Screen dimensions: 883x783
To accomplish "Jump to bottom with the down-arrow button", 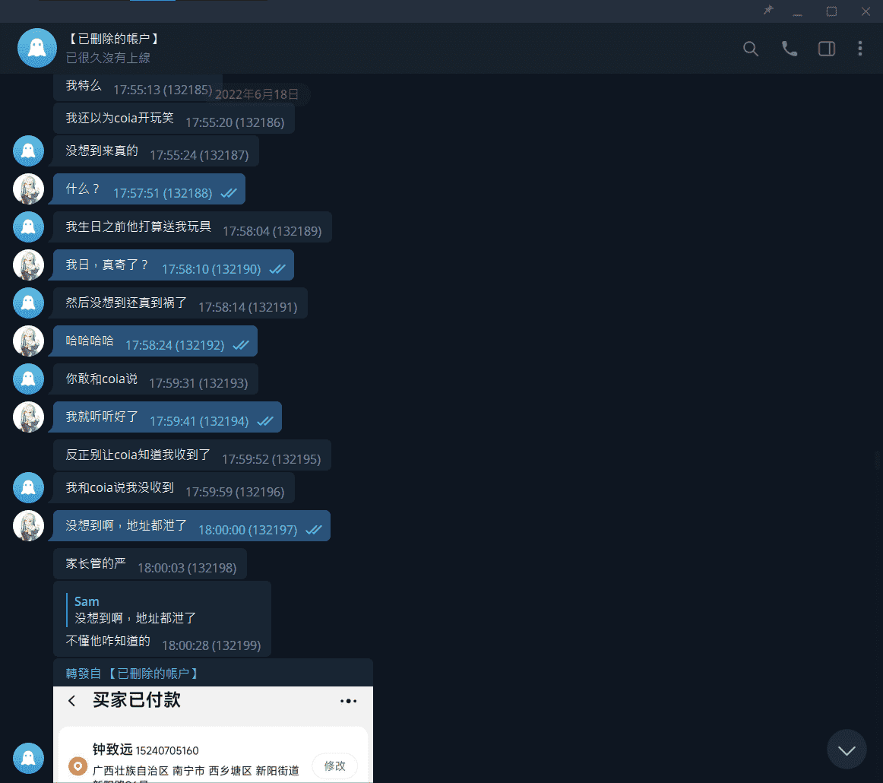I will click(x=846, y=750).
